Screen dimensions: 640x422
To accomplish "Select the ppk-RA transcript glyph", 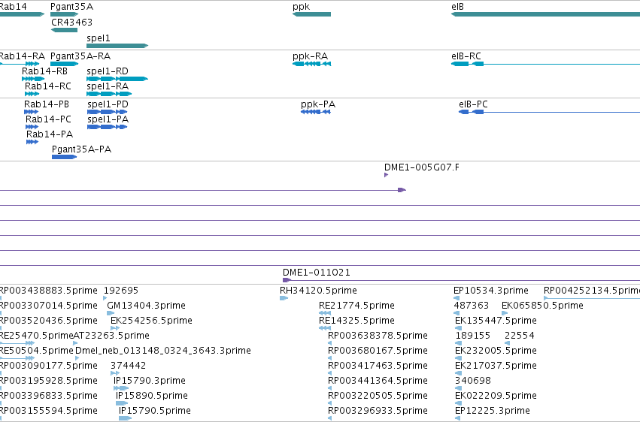I will (312, 64).
